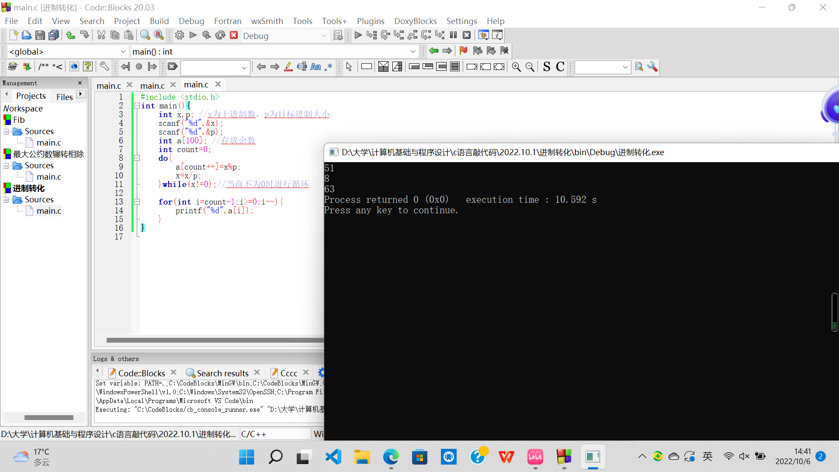839x472 pixels.
Task: Select main.c under the Fib project
Action: (x=49, y=142)
